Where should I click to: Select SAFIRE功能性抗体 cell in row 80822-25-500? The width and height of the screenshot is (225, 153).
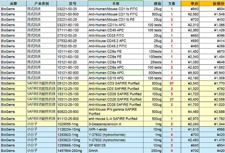[x=42, y=112]
